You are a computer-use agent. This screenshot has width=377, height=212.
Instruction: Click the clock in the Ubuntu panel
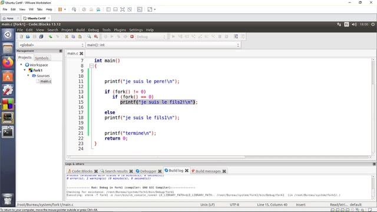364,24
